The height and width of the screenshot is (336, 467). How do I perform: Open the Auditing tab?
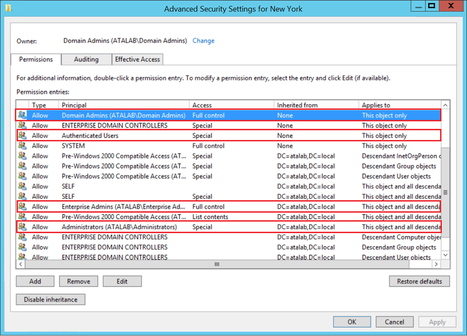[x=86, y=59]
